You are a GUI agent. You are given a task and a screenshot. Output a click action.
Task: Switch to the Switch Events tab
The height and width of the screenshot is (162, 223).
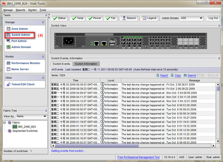pyautogui.click(x=61, y=64)
